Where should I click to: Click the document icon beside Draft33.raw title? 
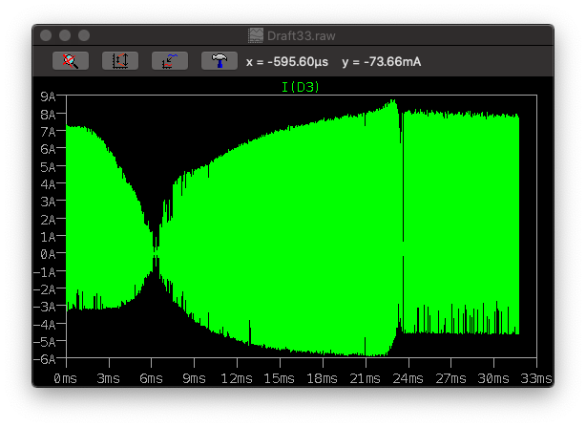256,35
